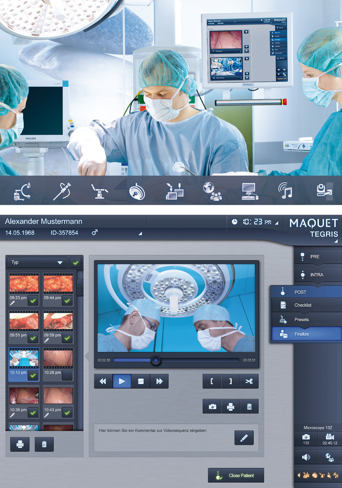This screenshot has height=488, width=342.
Task: Open the Typ dropdown filter
Action: click(x=38, y=263)
